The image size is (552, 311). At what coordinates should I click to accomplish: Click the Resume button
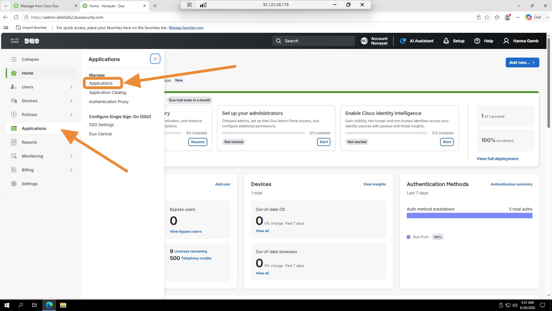[x=198, y=142]
